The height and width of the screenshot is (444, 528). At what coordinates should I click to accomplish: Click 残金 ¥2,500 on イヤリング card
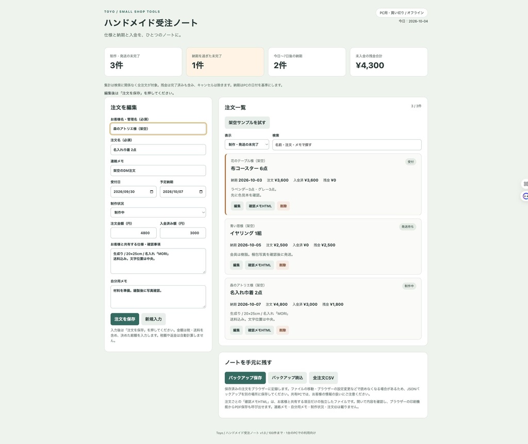point(324,245)
